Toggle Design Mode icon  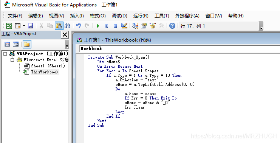[x=124, y=26]
